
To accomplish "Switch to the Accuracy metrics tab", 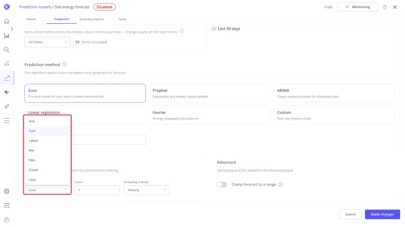I will click(x=92, y=19).
